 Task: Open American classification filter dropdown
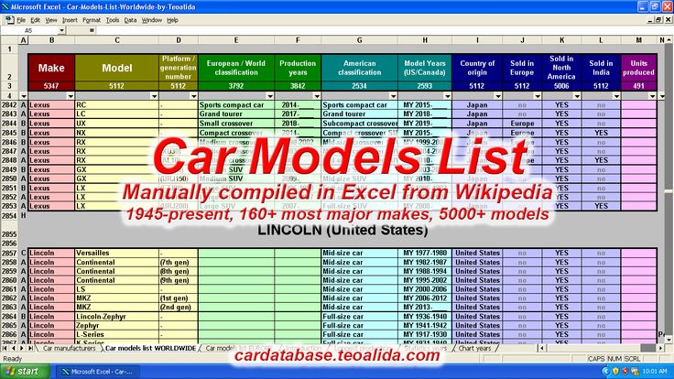point(393,96)
